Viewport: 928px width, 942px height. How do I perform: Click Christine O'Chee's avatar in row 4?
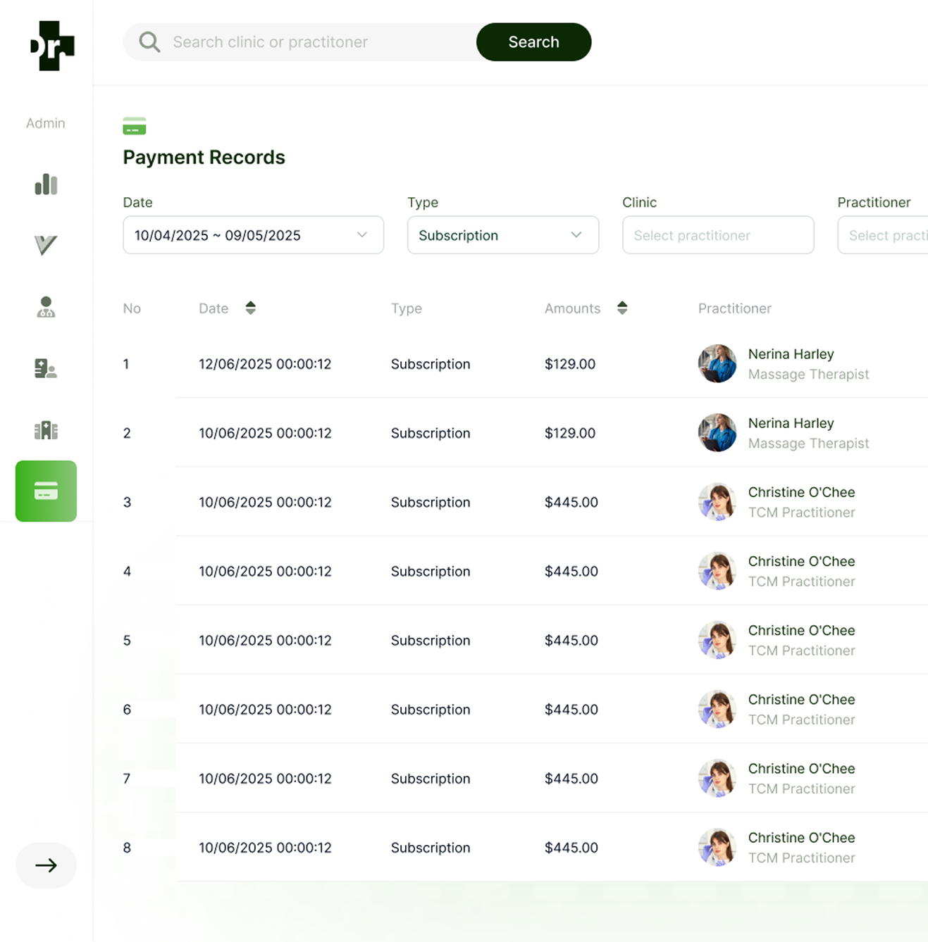click(717, 571)
